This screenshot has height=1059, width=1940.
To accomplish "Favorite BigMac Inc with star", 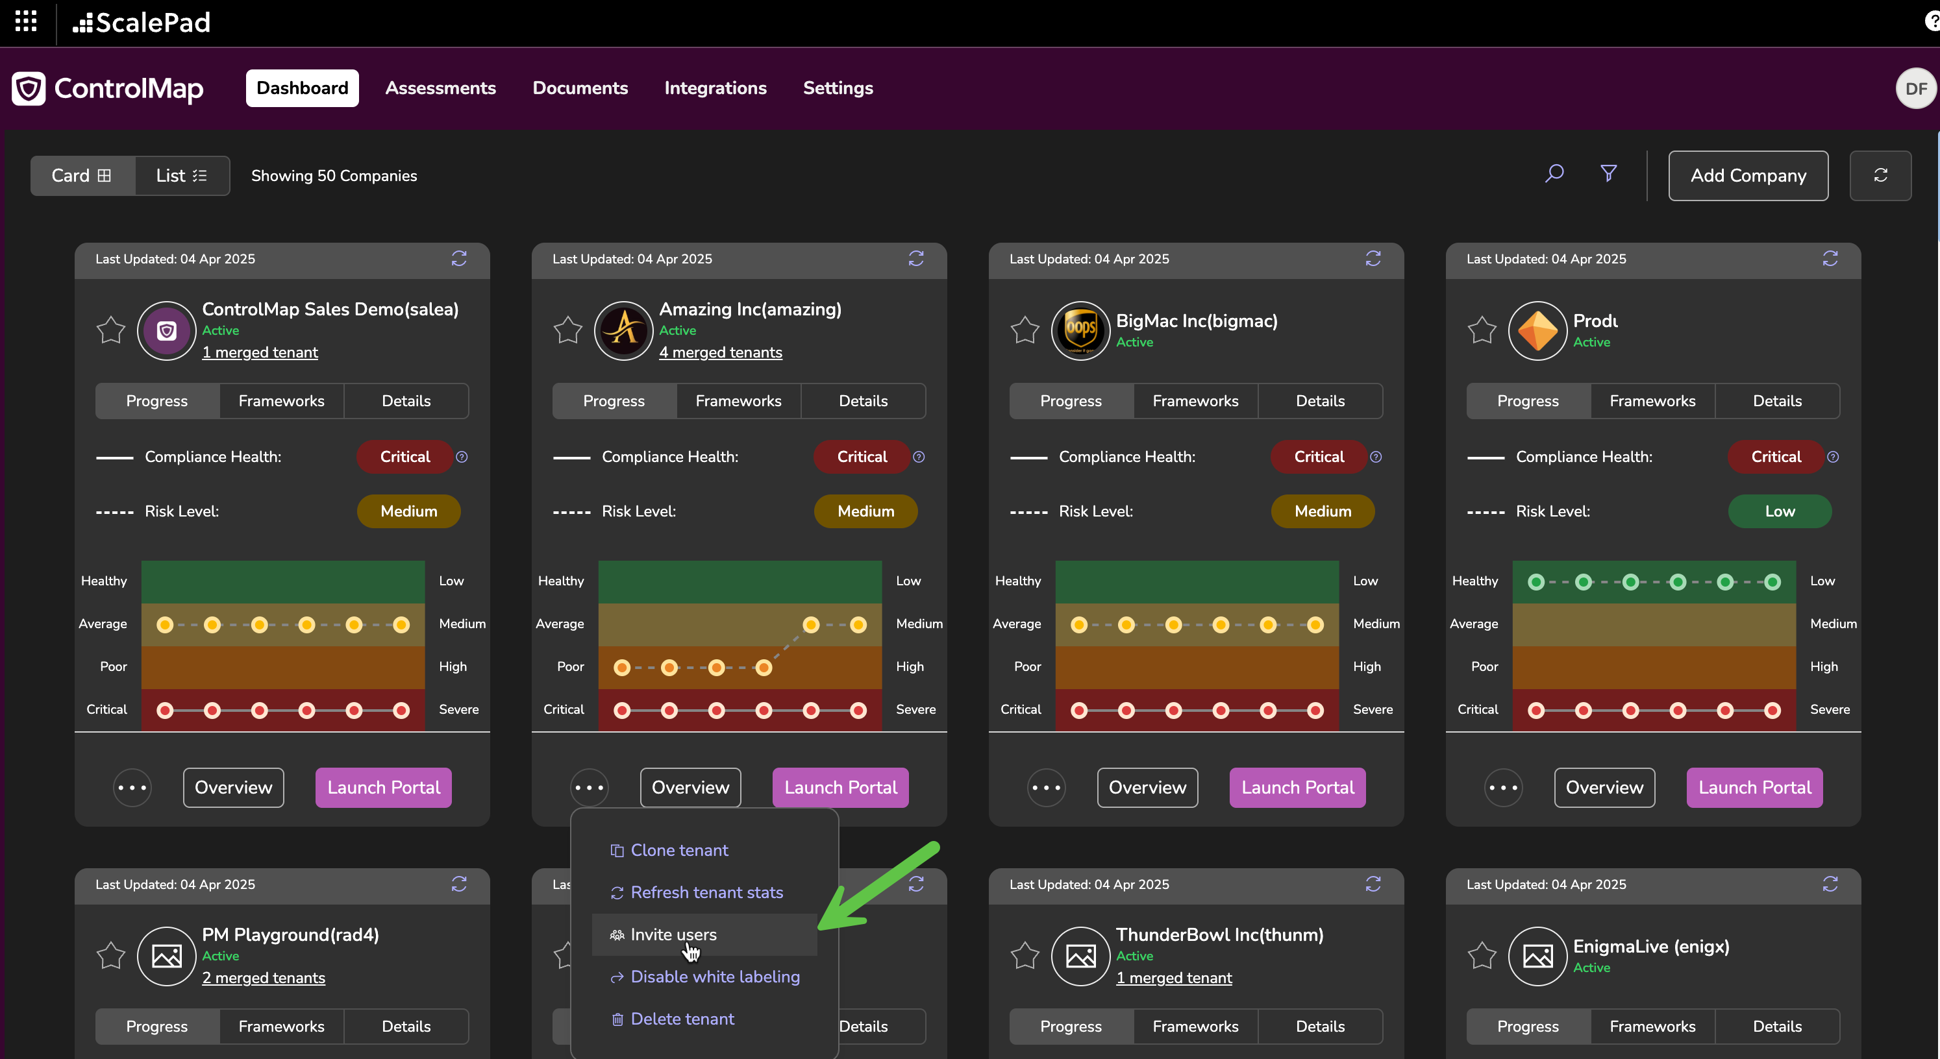I will click(1025, 330).
